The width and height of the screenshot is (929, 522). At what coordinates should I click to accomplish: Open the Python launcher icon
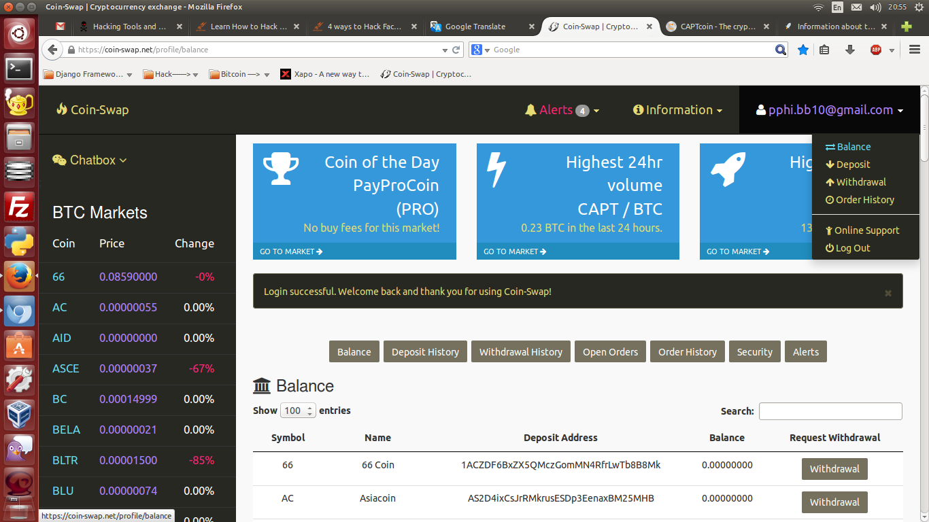pyautogui.click(x=19, y=242)
